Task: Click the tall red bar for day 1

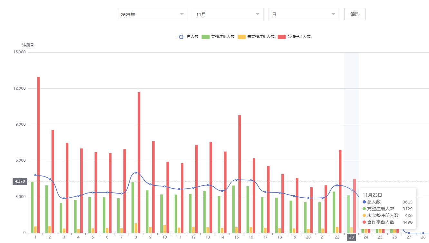Action: pyautogui.click(x=38, y=154)
